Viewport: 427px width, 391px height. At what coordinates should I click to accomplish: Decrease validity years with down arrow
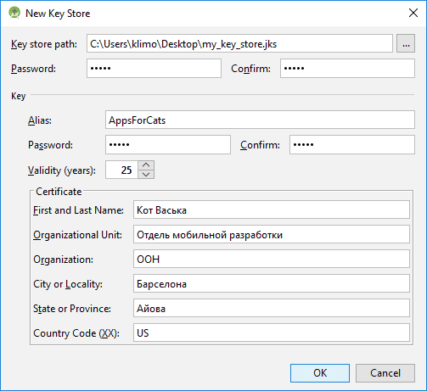point(146,175)
